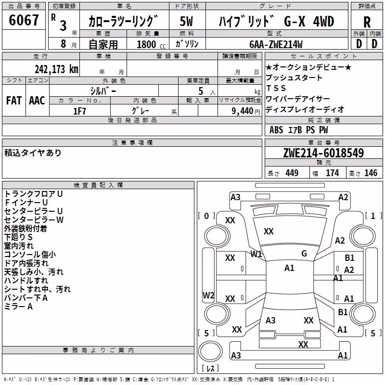Click the interior color グレー
The image size is (385, 385).
tap(141, 111)
